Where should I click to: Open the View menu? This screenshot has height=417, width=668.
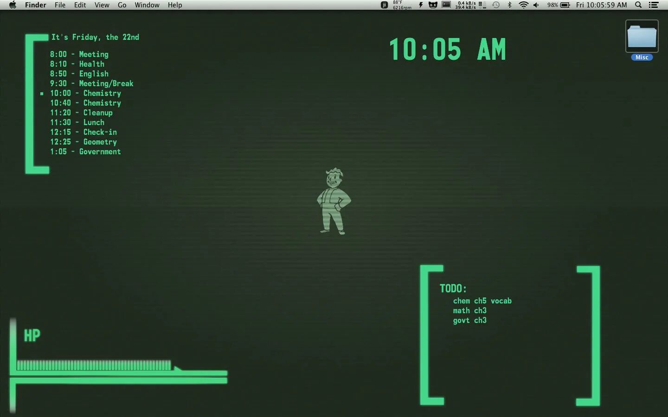point(102,5)
